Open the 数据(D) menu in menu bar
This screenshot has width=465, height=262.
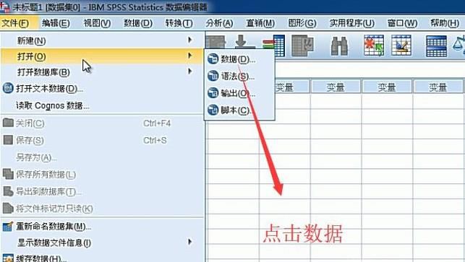pyautogui.click(x=138, y=23)
